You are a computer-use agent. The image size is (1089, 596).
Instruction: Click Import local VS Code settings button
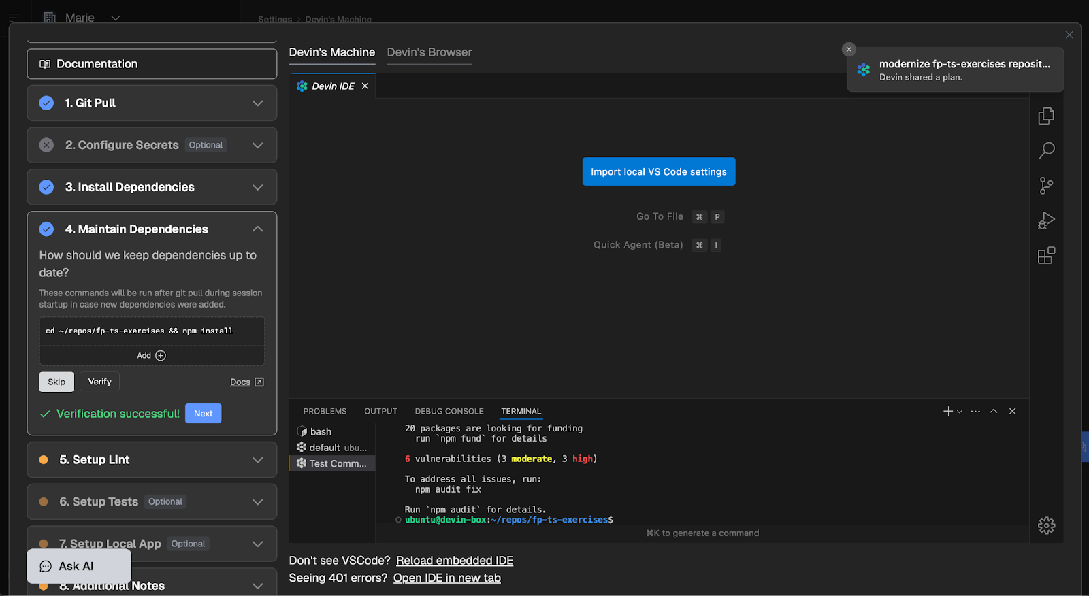(x=659, y=171)
